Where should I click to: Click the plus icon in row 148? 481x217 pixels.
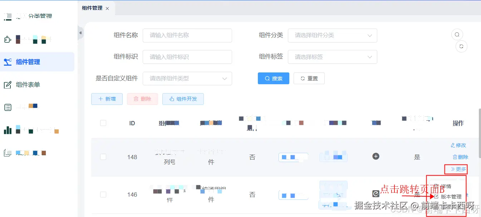[x=375, y=156]
